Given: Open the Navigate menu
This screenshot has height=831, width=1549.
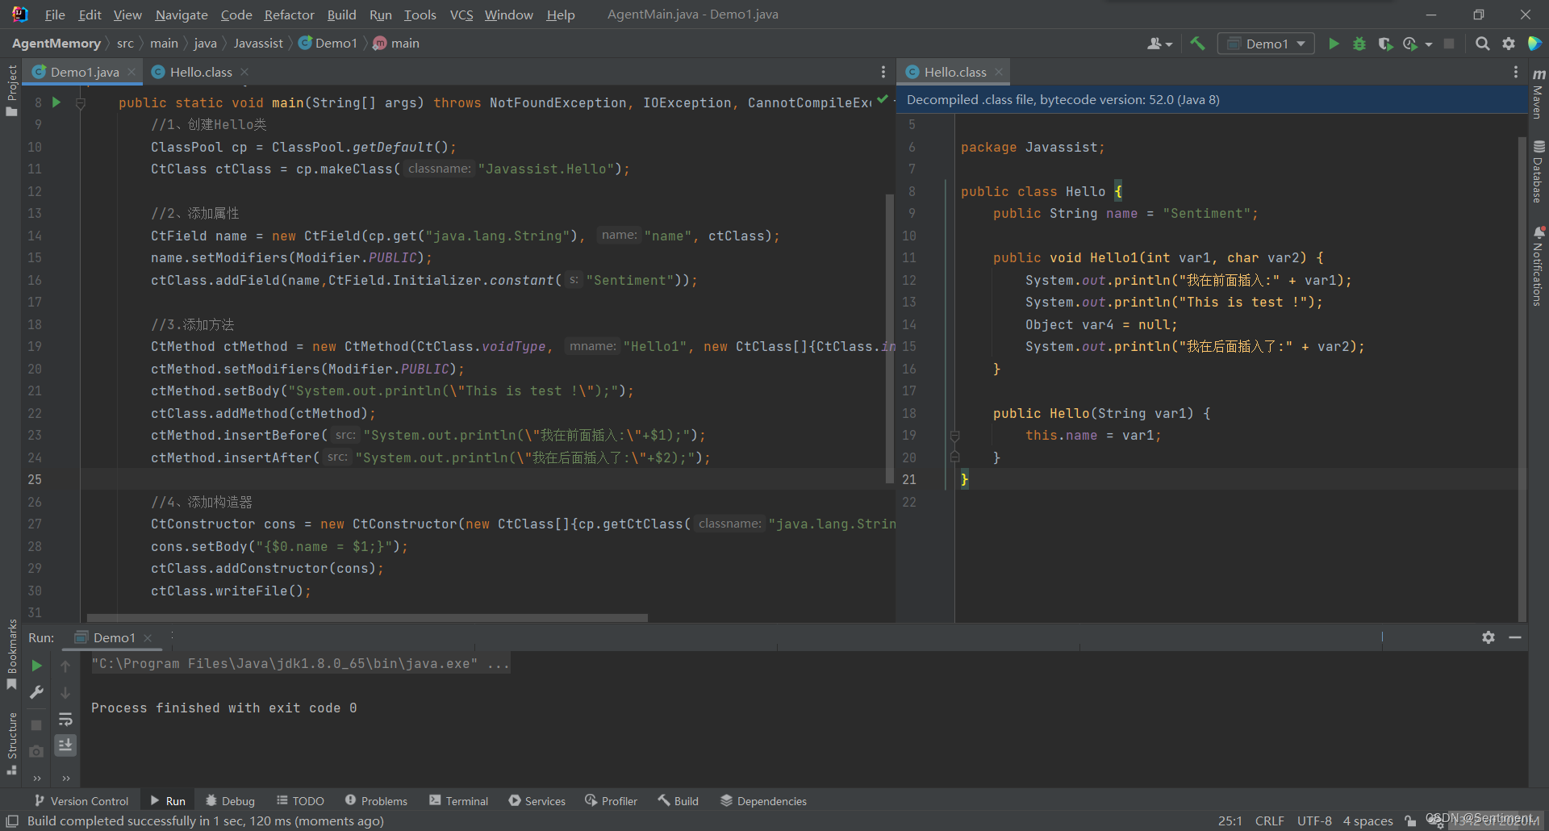Looking at the screenshot, I should click(x=182, y=15).
